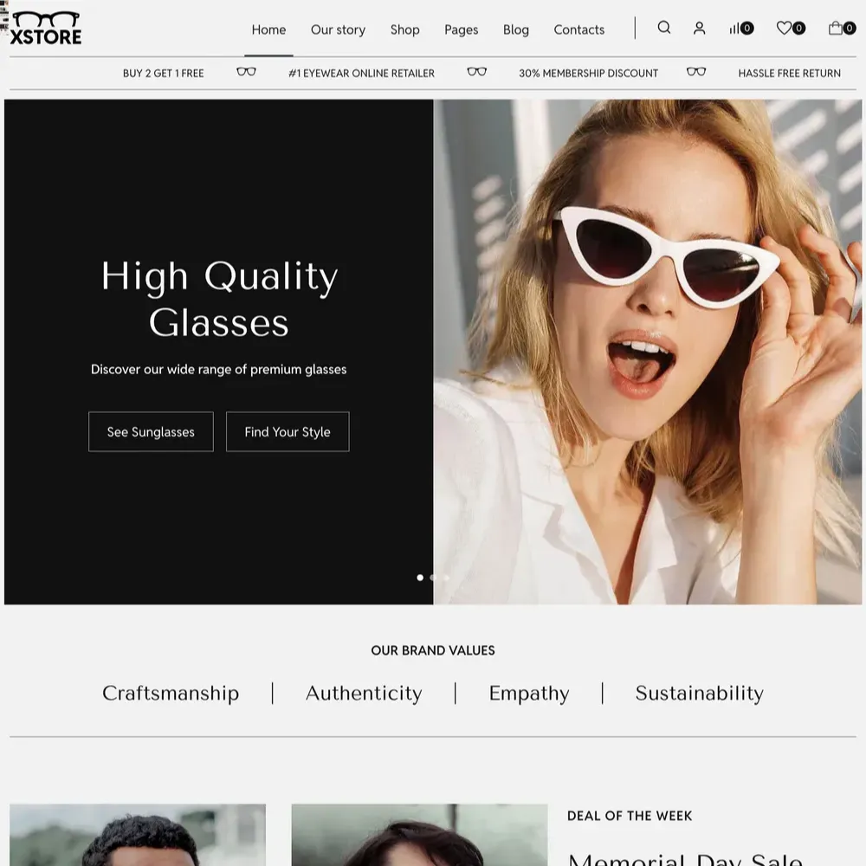
Task: Click the #1 EYEWEAR ONLINE RETAILER link
Action: [x=361, y=73]
